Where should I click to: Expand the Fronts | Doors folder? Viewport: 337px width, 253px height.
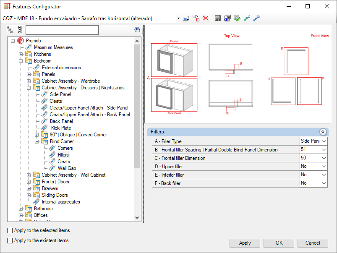29,182
